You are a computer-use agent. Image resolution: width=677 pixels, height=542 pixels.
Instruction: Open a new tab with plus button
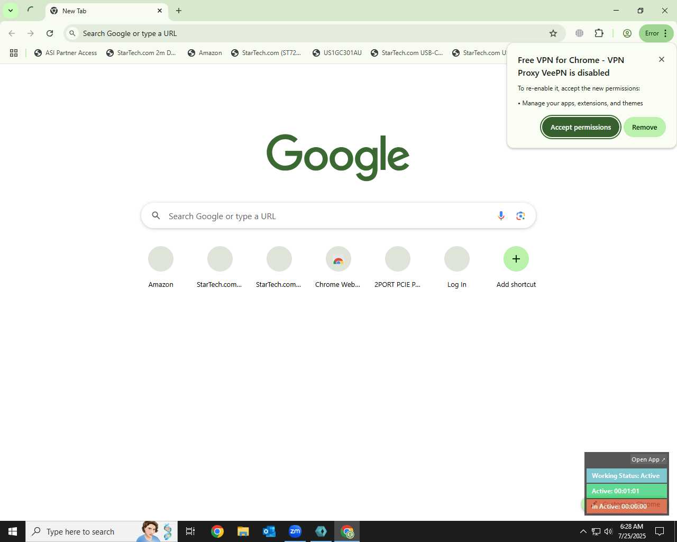(x=179, y=11)
